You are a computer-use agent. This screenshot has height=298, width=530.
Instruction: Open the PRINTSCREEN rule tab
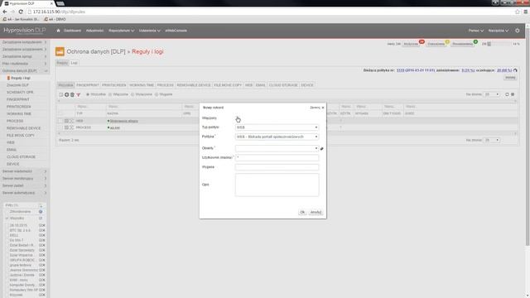(114, 85)
